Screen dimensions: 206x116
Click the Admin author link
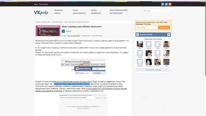[x=69, y=31]
